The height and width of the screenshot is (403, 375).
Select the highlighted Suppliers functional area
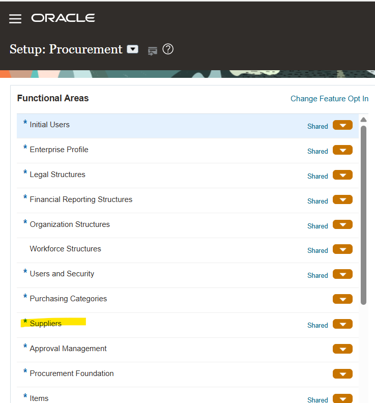(46, 324)
